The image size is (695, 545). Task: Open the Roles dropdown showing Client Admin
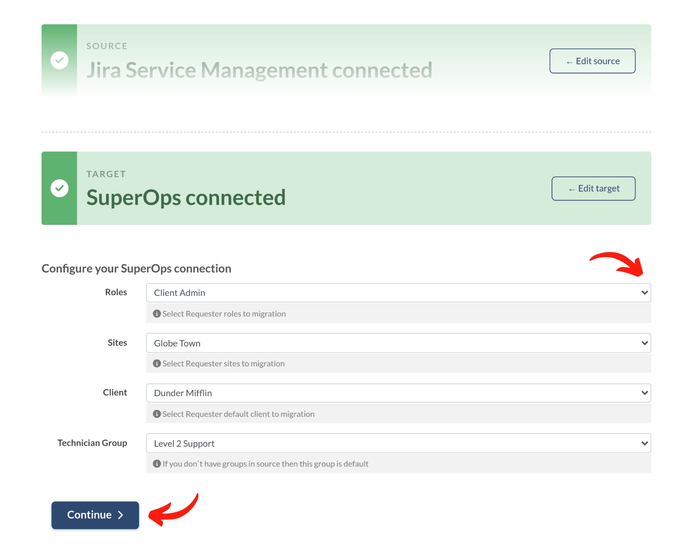coord(398,293)
